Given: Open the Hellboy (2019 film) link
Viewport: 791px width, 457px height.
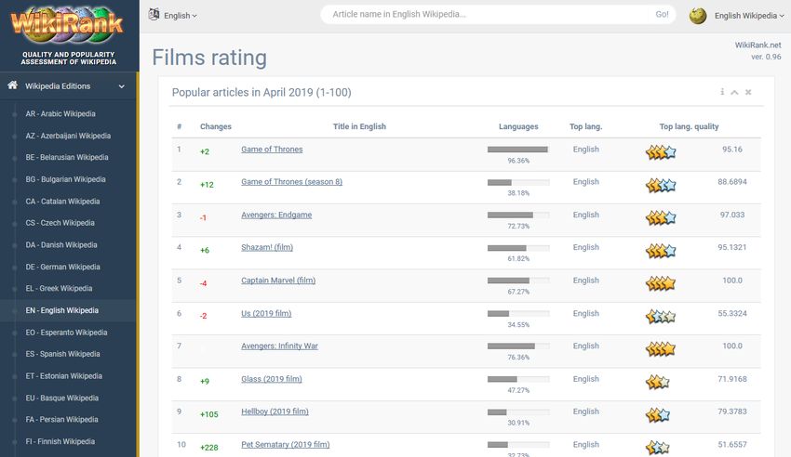Looking at the screenshot, I should click(x=275, y=411).
